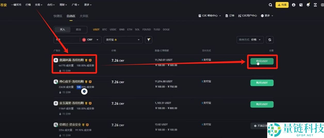Screen dimensions: 324x138
Task: Click the filter funnel icon
Action: (148, 40)
